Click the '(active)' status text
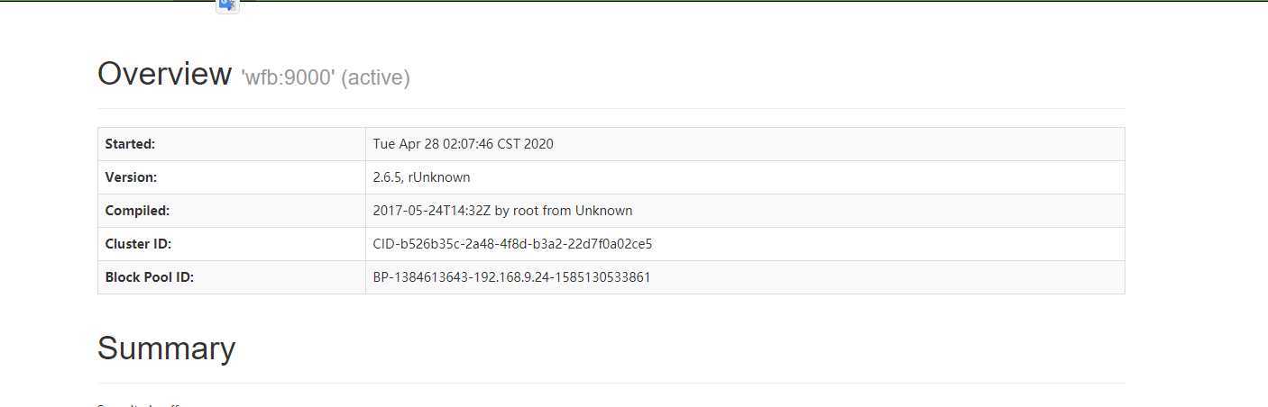 (375, 78)
